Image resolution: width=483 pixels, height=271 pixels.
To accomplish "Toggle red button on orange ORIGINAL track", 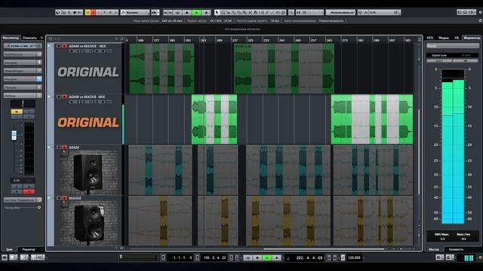I will click(64, 97).
